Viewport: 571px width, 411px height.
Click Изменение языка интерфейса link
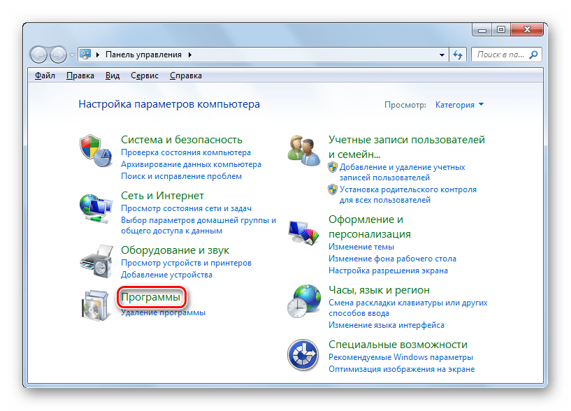[386, 325]
